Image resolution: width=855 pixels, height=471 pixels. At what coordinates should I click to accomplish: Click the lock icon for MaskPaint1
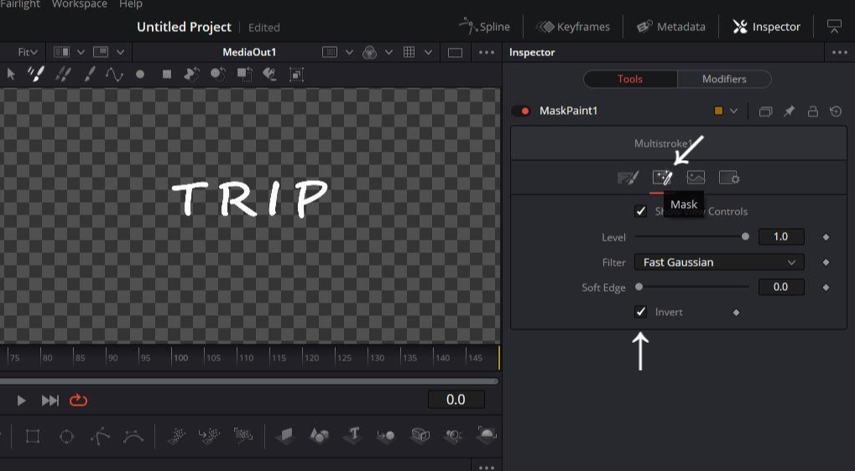tap(812, 111)
